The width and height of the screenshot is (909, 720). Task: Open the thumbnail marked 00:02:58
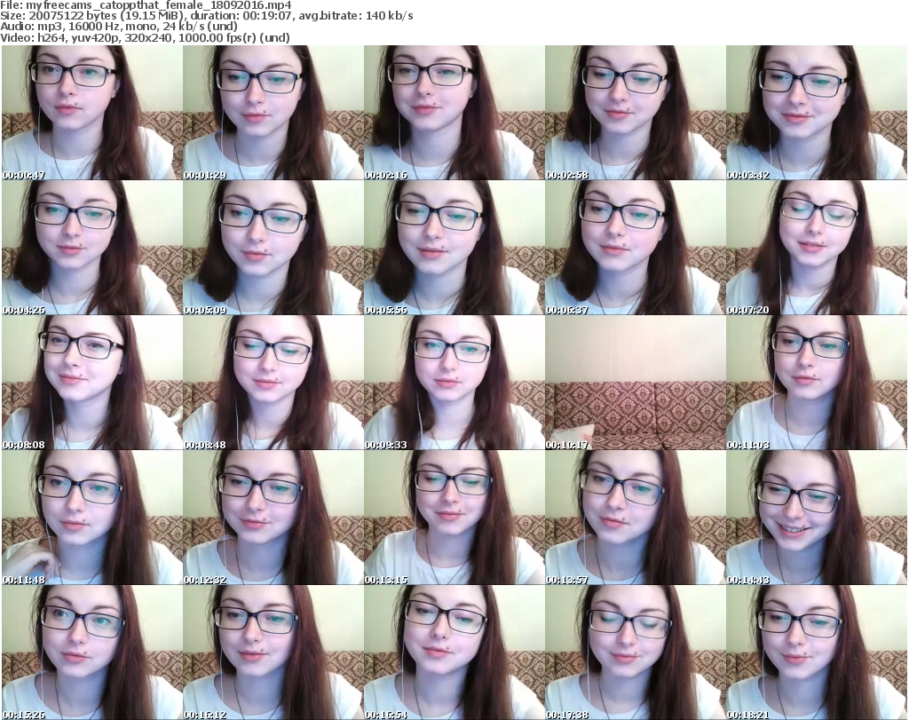pos(635,113)
